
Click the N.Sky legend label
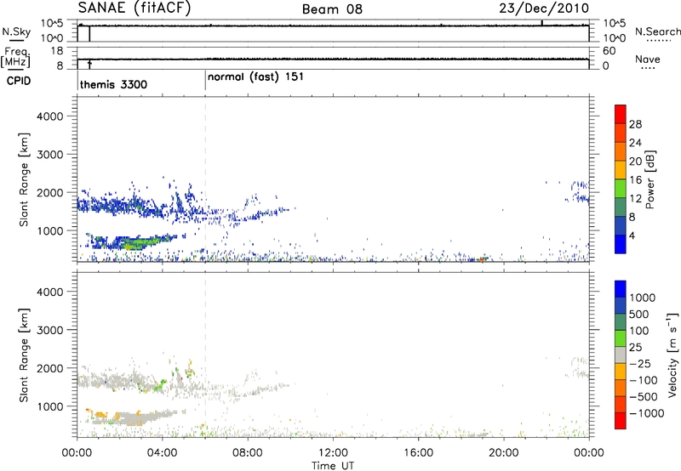click(16, 31)
